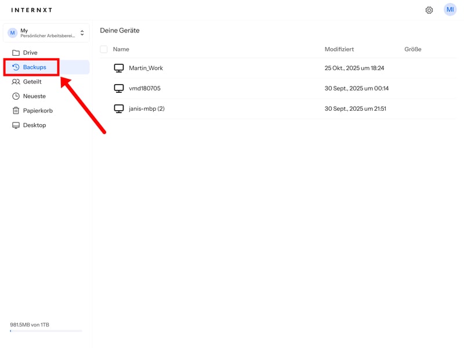Click the INTERNXT logo
This screenshot has height=348, width=464.
pos(32,10)
